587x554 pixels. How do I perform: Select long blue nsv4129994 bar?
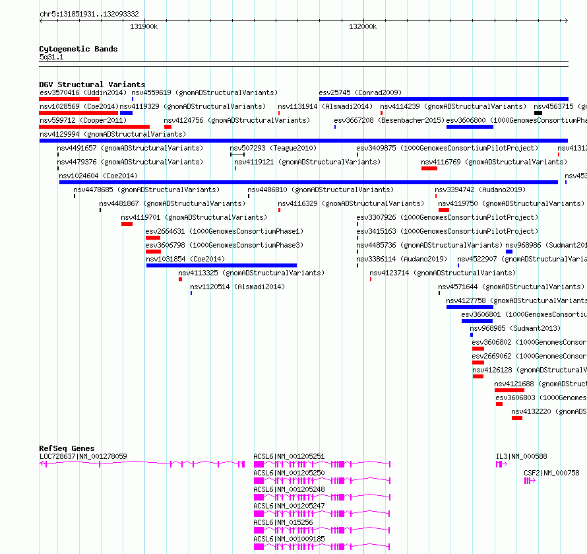[303, 141]
